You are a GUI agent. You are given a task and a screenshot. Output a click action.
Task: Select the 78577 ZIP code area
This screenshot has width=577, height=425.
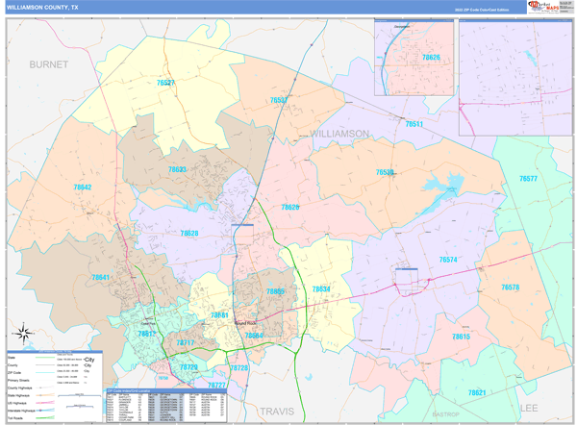point(528,179)
